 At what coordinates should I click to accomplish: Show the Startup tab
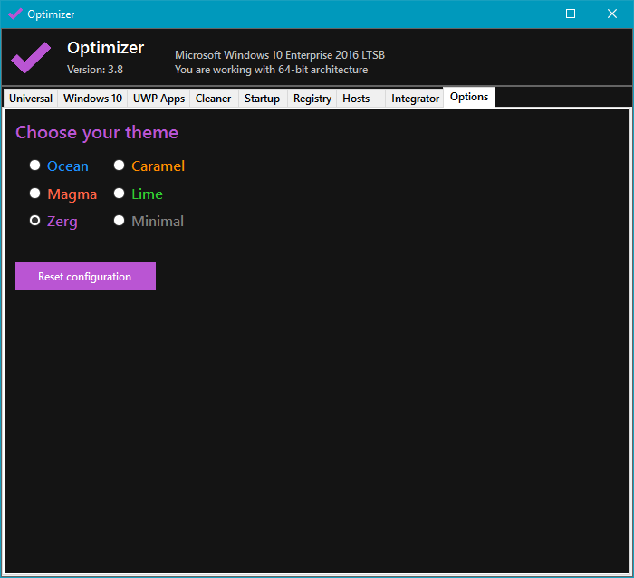(x=263, y=99)
